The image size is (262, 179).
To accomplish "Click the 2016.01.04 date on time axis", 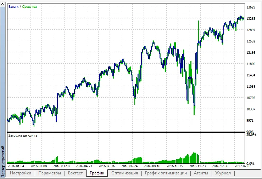I will (x=16, y=166).
